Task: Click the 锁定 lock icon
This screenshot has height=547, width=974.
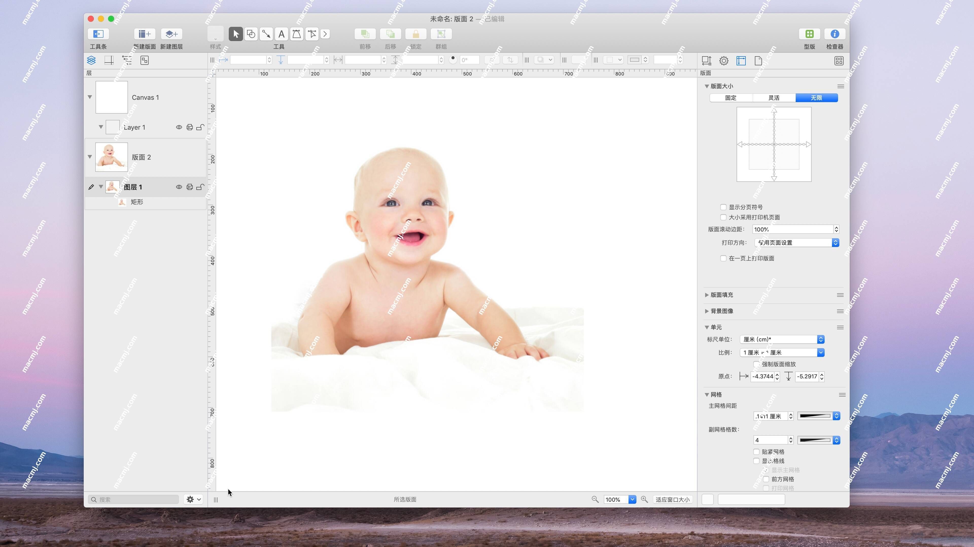Action: point(416,34)
